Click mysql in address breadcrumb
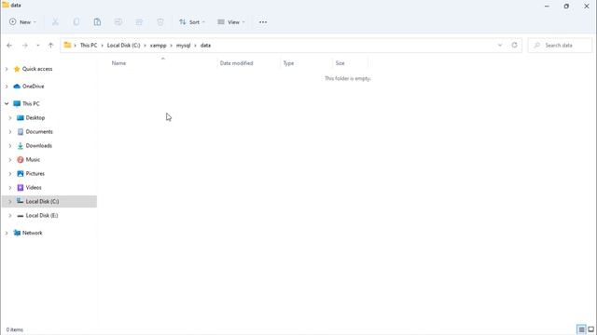 [x=183, y=46]
